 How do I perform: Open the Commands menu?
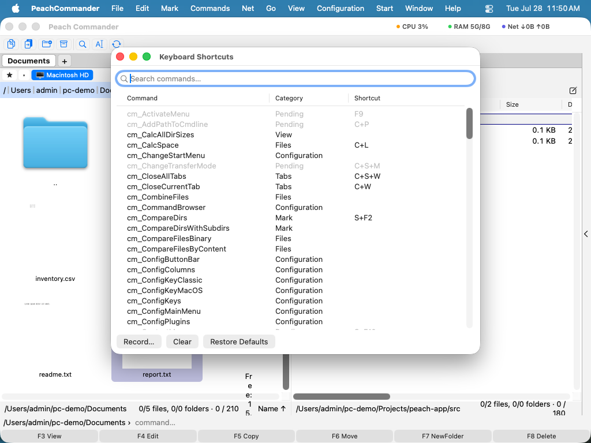tap(210, 8)
